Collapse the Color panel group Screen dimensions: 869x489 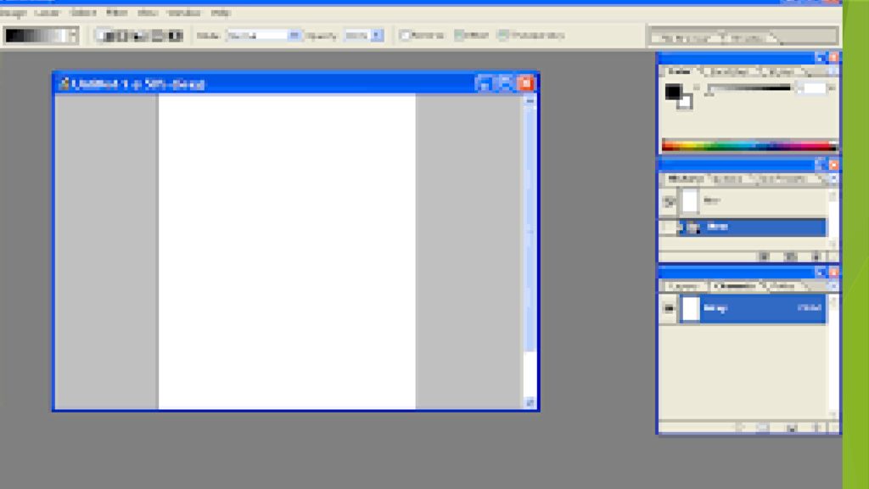(821, 58)
